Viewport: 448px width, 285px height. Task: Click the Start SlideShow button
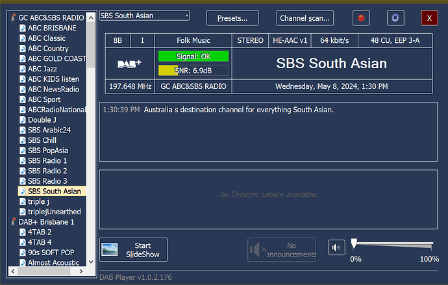133,250
